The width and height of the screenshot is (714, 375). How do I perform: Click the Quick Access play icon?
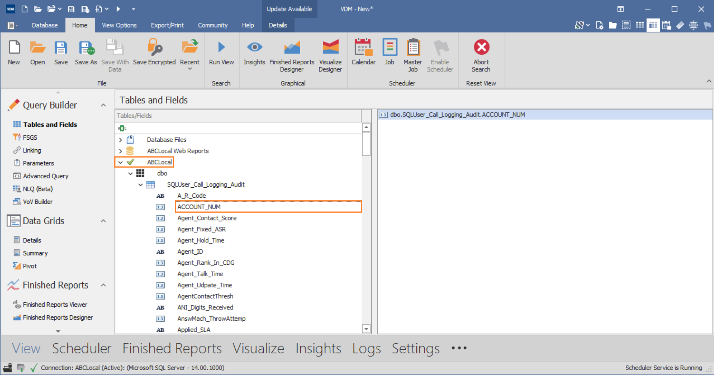coord(118,9)
